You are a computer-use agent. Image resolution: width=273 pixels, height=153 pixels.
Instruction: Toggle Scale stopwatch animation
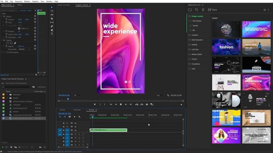point(6,23)
